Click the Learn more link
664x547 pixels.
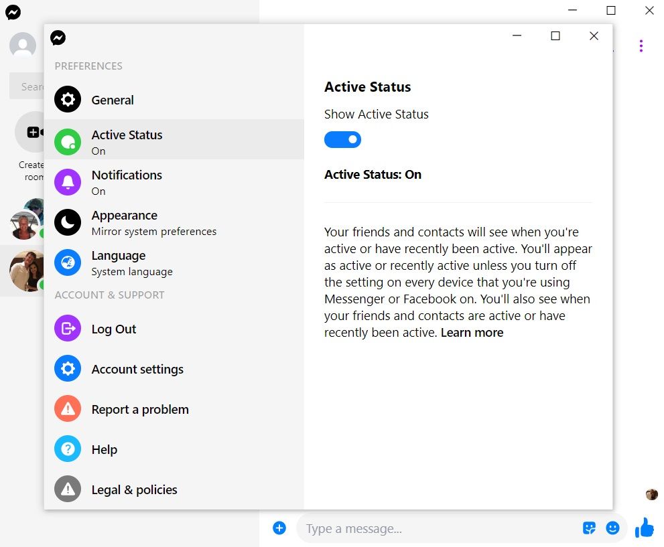coord(472,332)
